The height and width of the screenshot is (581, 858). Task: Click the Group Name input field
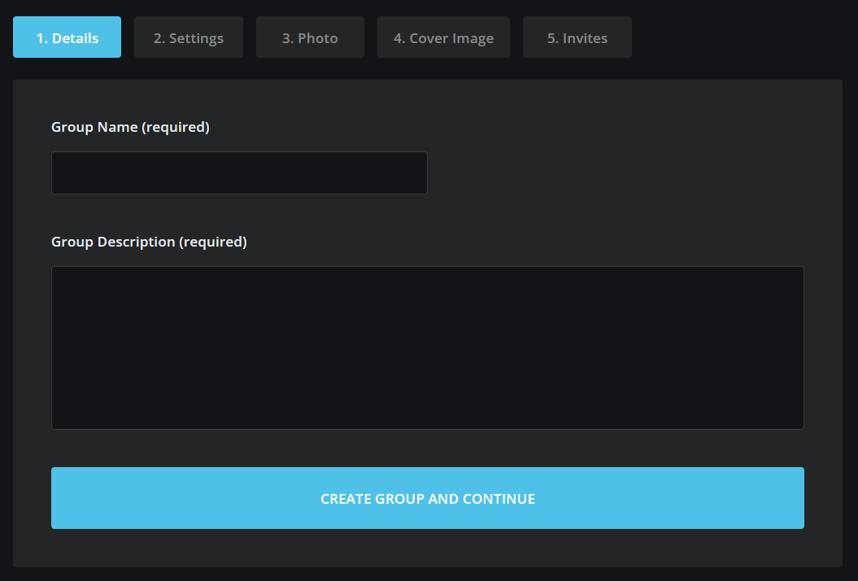pyautogui.click(x=239, y=173)
